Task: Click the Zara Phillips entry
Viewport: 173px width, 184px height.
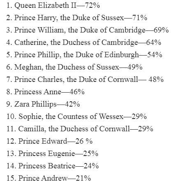Action: tap(43, 105)
